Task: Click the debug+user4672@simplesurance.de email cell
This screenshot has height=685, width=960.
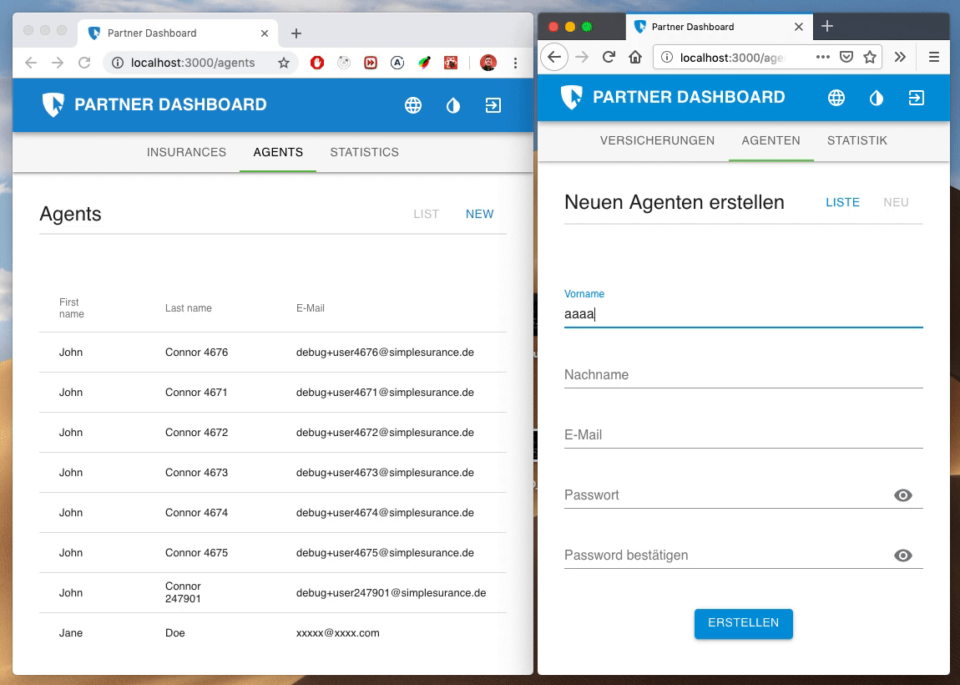Action: (385, 433)
